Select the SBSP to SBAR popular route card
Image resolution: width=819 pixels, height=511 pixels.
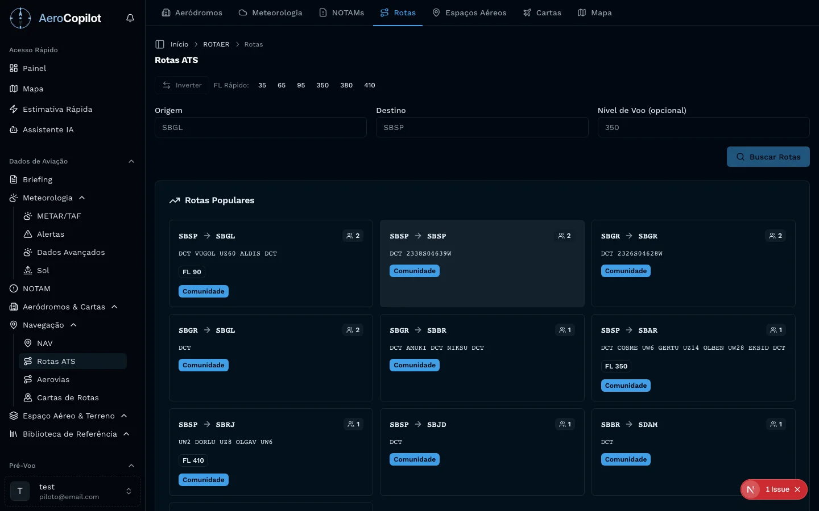(x=693, y=358)
